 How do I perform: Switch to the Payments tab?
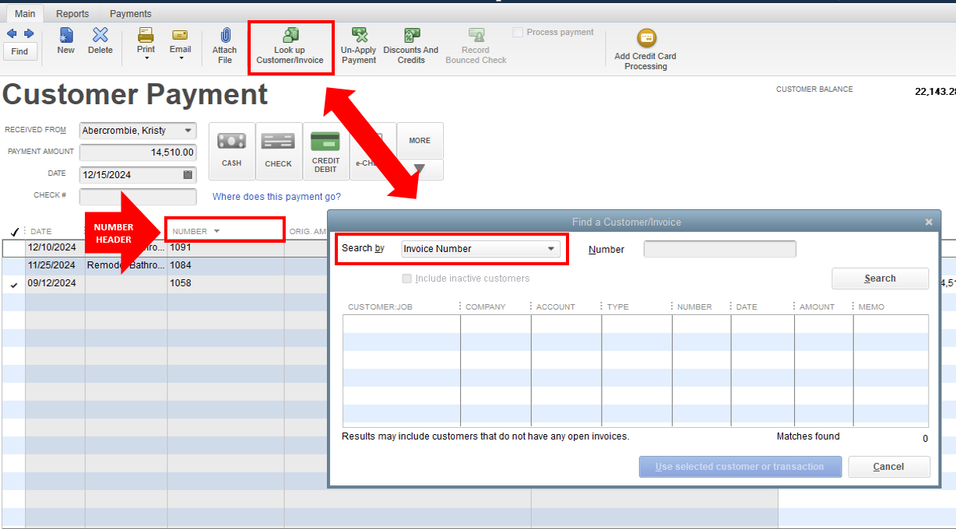tap(129, 13)
